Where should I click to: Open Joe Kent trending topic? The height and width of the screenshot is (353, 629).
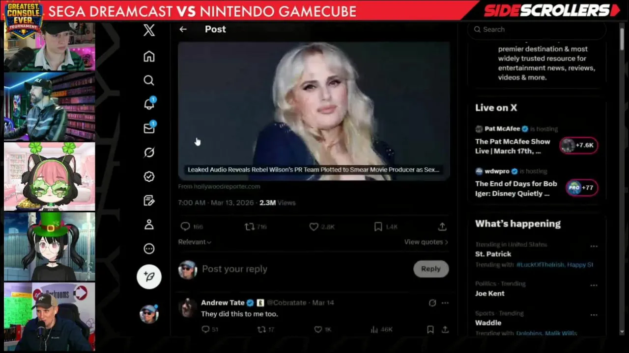point(489,293)
